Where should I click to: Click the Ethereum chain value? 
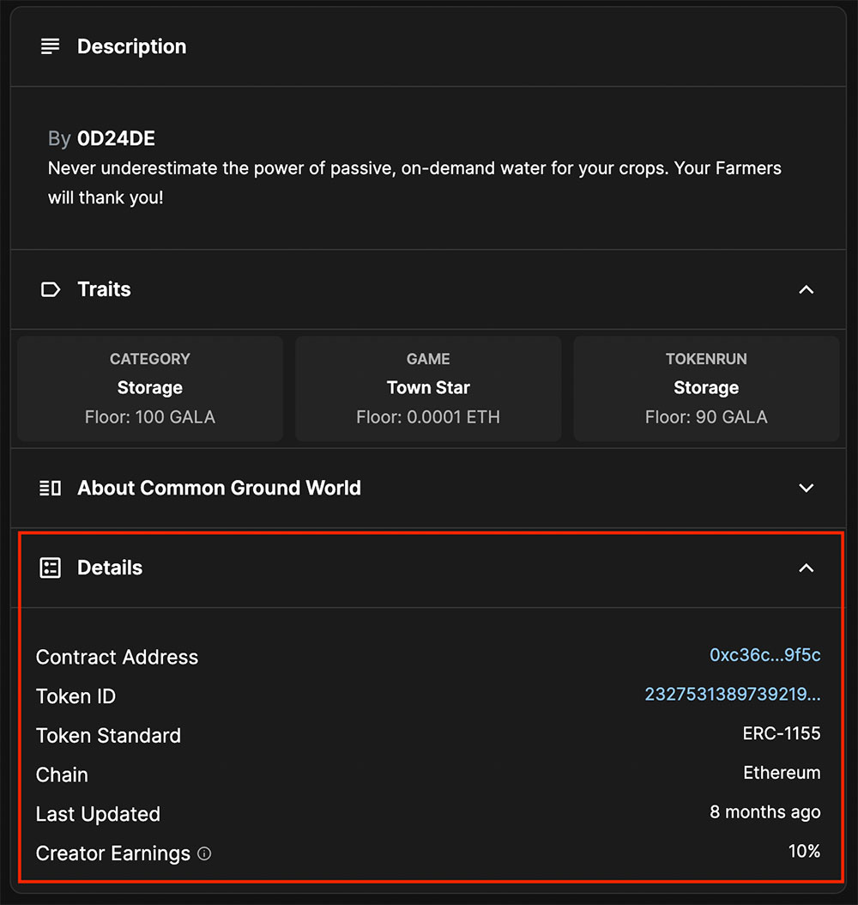782,773
